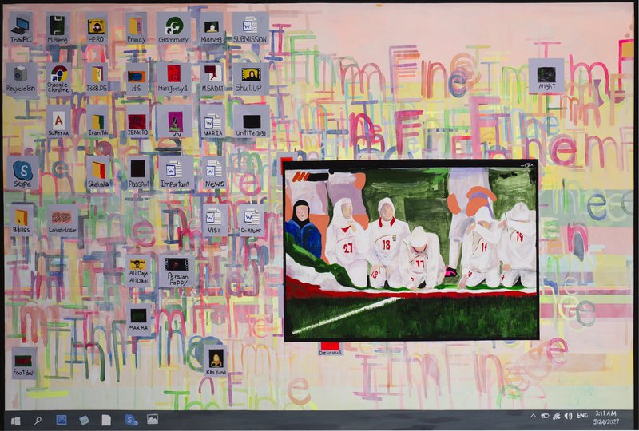Open the SUBMISSION Word document
The height and width of the screenshot is (431, 639).
(250, 28)
